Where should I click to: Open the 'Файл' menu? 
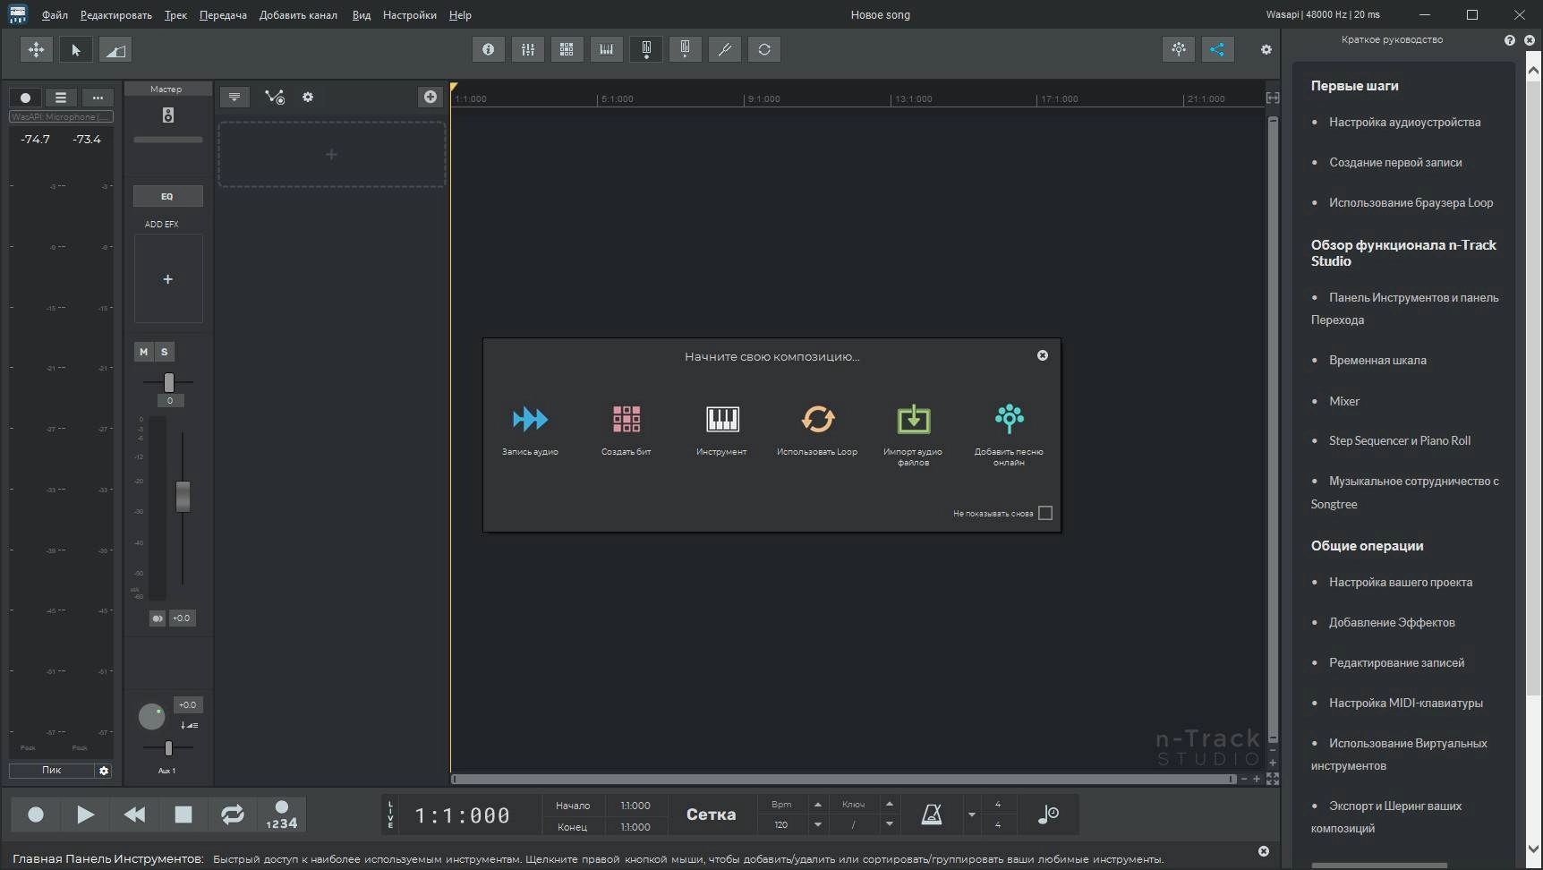(x=55, y=15)
